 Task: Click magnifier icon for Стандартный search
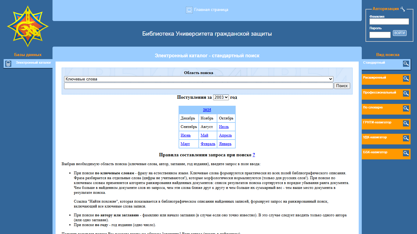pos(406,64)
